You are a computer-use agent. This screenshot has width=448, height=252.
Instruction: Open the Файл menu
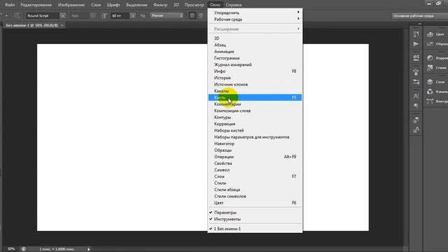point(10,5)
